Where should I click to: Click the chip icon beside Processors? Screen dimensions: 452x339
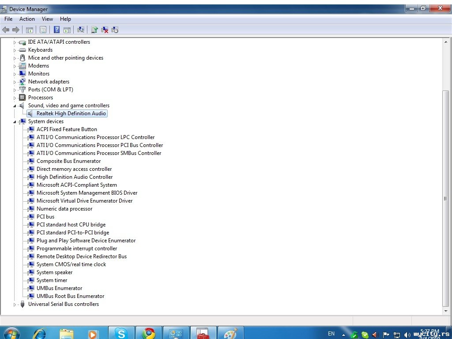pos(22,98)
